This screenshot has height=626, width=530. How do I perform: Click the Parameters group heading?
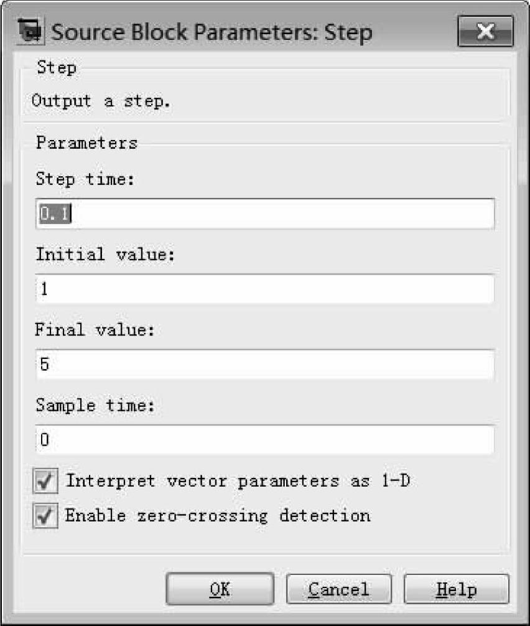[86, 142]
